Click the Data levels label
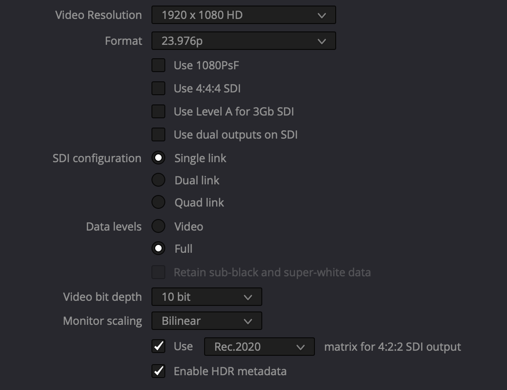The image size is (507, 390). point(114,226)
